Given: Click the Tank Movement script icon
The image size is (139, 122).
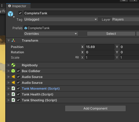Looking at the screenshot, I should [13, 88].
